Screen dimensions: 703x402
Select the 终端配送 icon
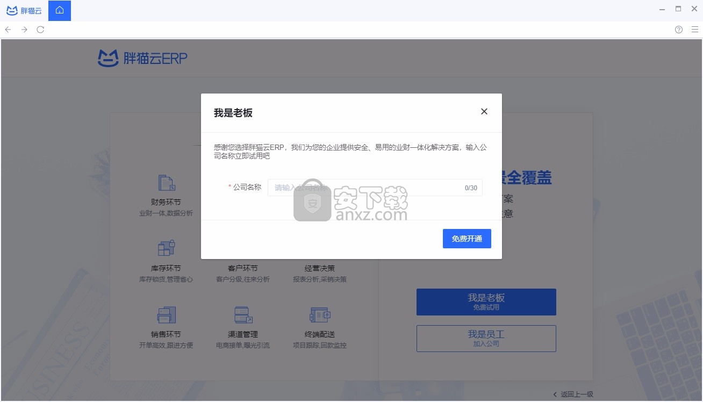[x=320, y=315]
